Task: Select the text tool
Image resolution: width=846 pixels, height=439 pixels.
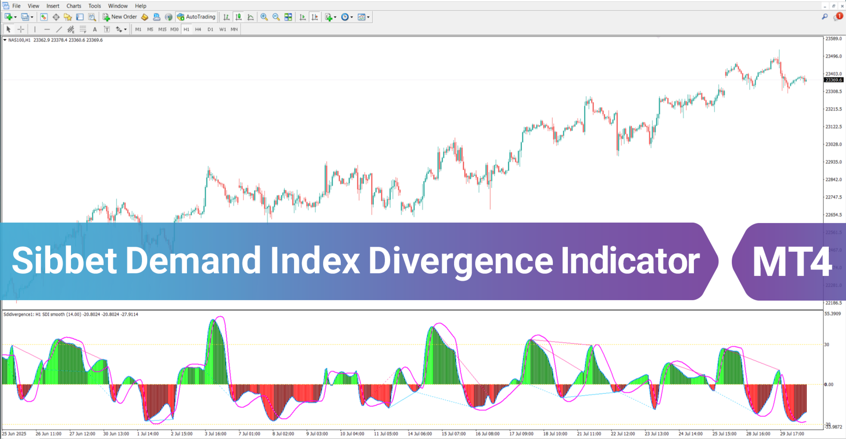Action: coord(94,30)
